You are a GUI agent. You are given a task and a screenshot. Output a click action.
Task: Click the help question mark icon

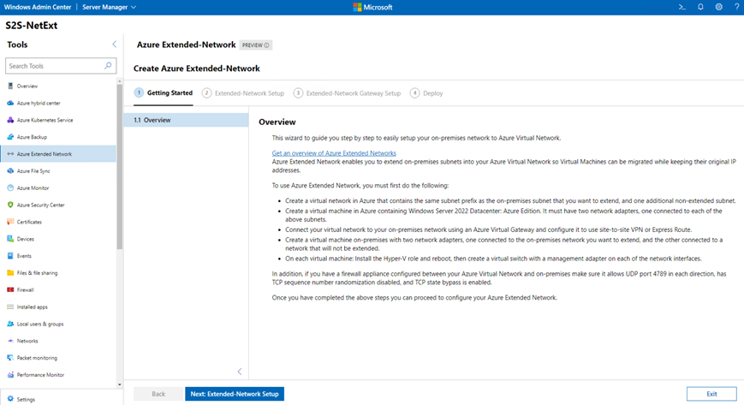coord(737,7)
